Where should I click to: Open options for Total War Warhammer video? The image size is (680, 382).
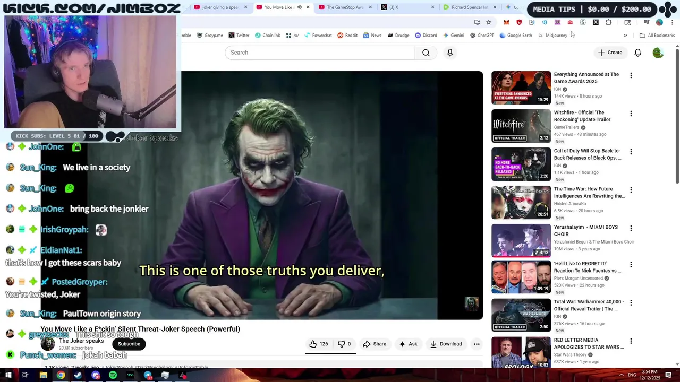click(631, 303)
